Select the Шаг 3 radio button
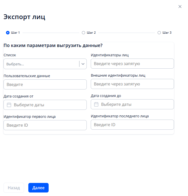The height and width of the screenshot is (196, 188). 159,33
